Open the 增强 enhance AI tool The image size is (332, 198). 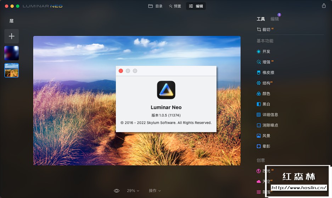265,62
